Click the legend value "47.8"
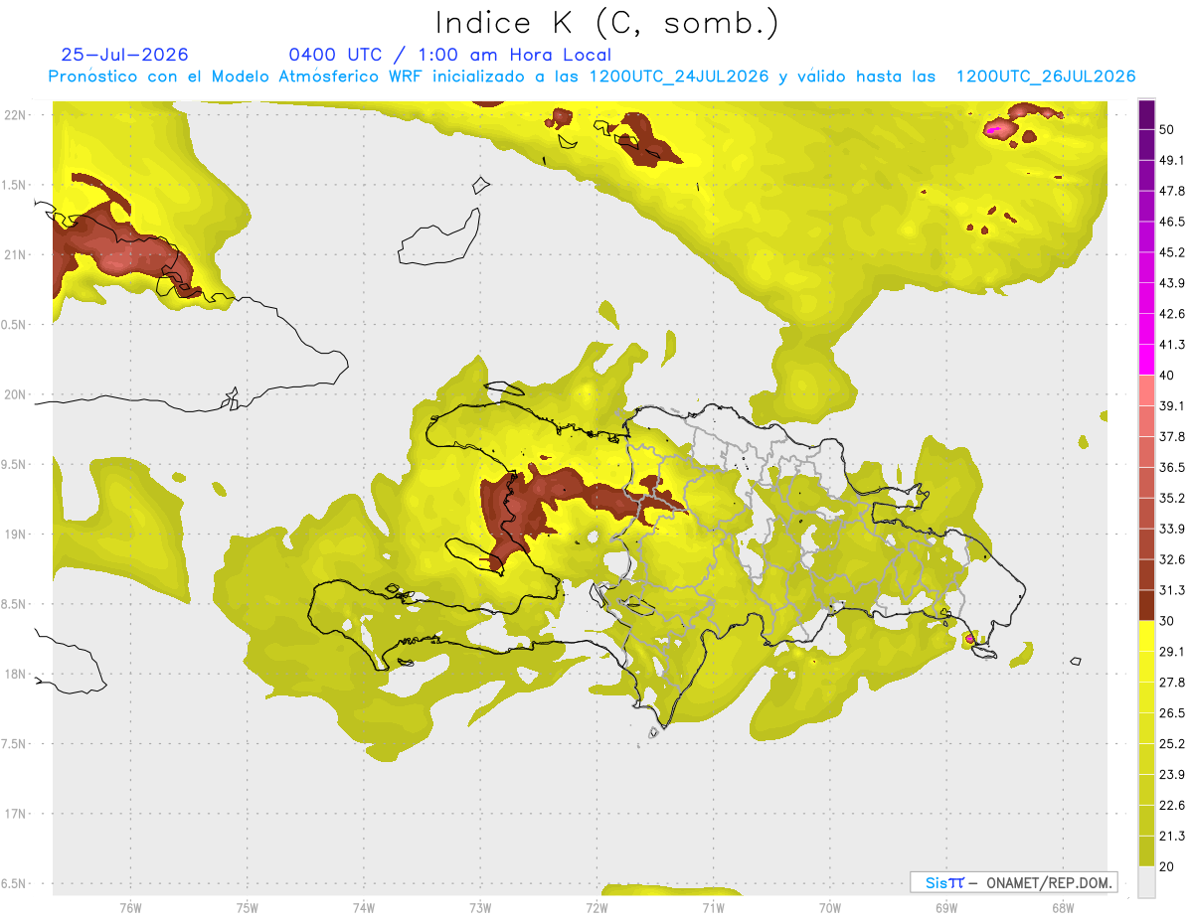Screen dimensions: 1193x921 point(1173,191)
